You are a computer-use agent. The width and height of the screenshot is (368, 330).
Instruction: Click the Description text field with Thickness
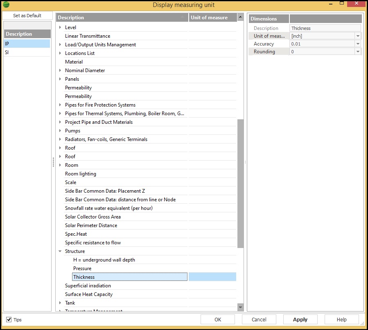pos(325,28)
